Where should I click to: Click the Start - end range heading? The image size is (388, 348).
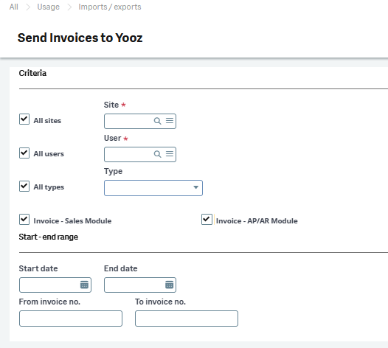coord(49,237)
